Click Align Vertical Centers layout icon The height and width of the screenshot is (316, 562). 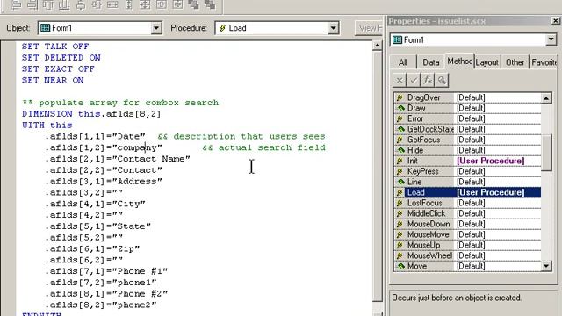click(81, 4)
